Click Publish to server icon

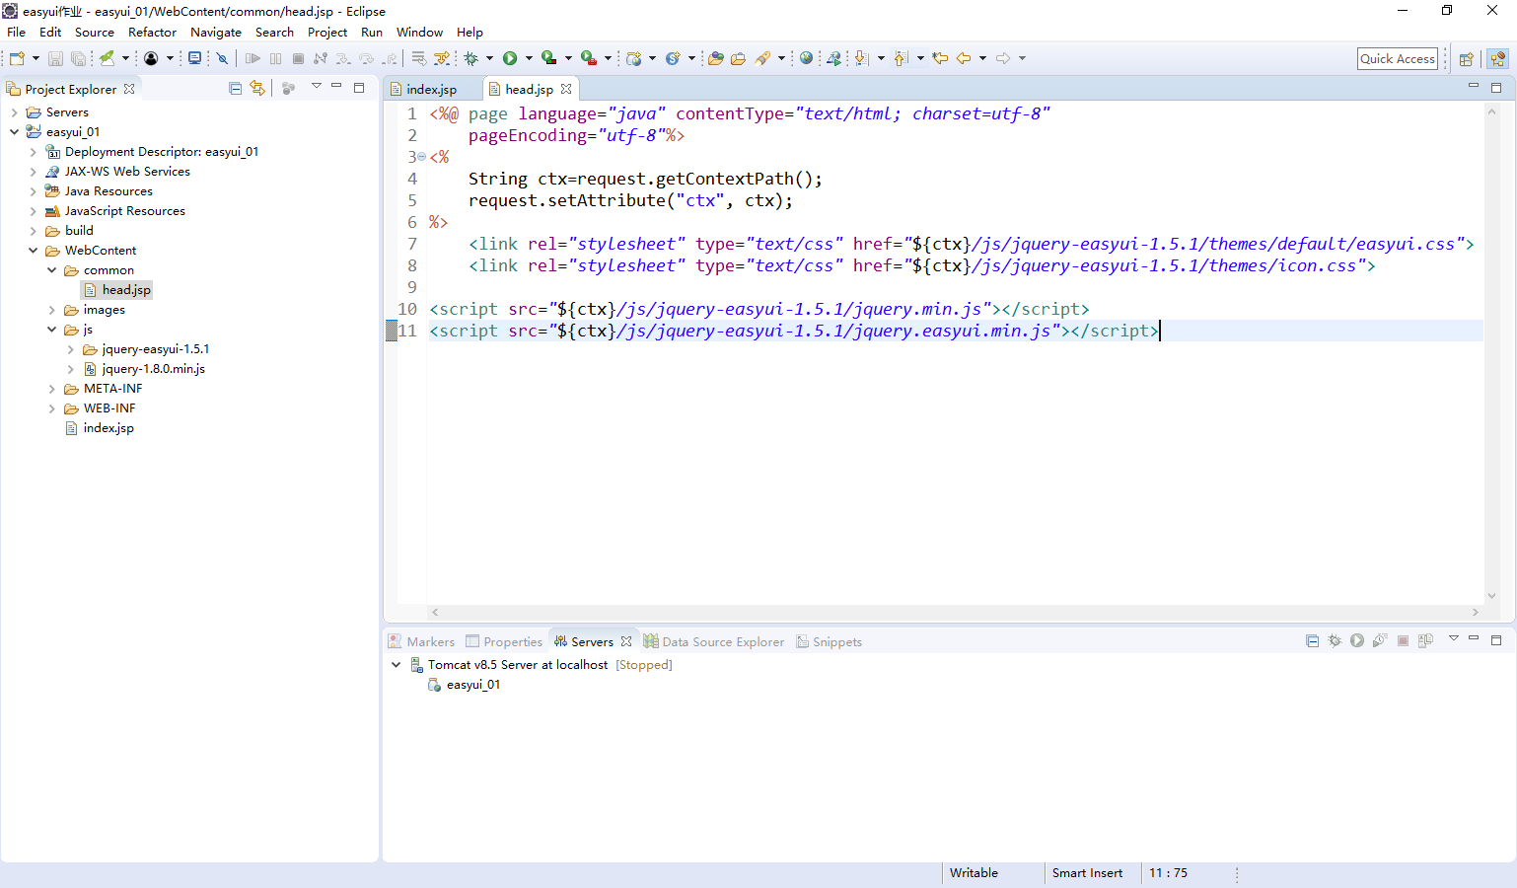(1425, 640)
